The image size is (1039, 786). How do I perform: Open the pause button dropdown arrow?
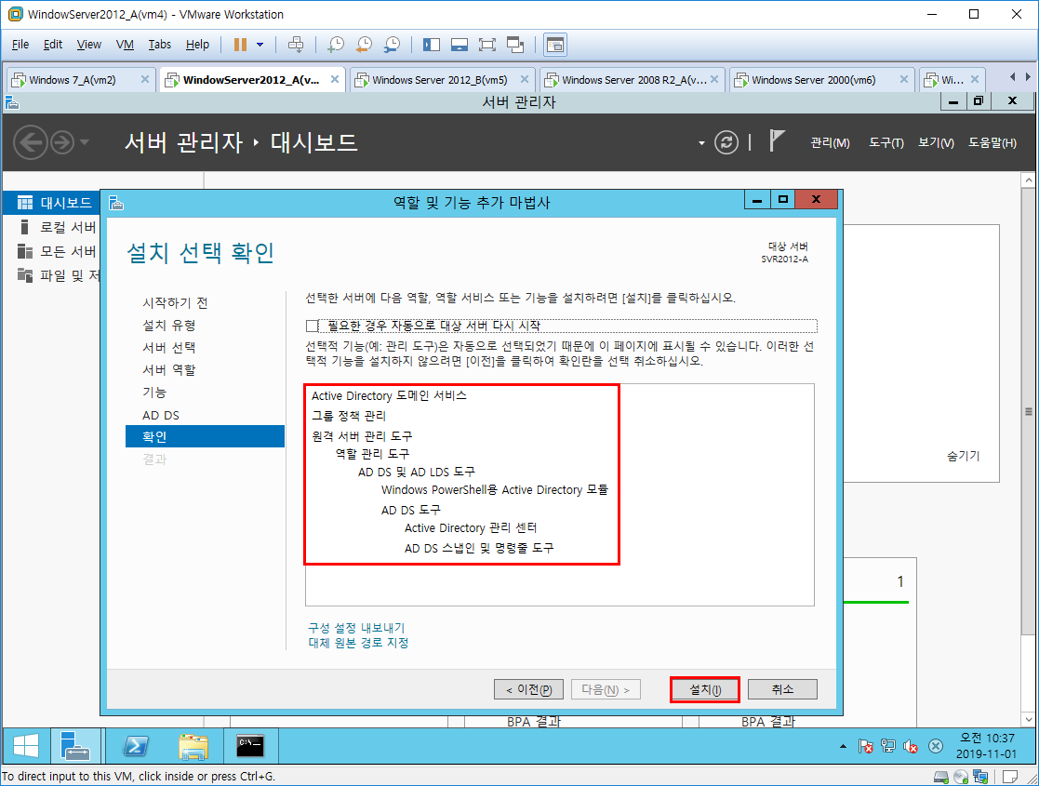point(260,45)
